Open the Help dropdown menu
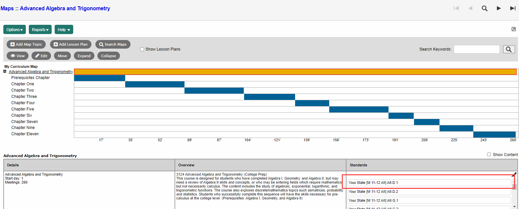Screen dimensions: 519x209 click(x=64, y=30)
